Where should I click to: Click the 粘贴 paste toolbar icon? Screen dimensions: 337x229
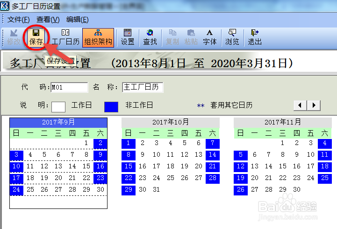(191, 37)
